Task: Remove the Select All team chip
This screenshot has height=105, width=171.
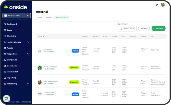Action: 133,29
